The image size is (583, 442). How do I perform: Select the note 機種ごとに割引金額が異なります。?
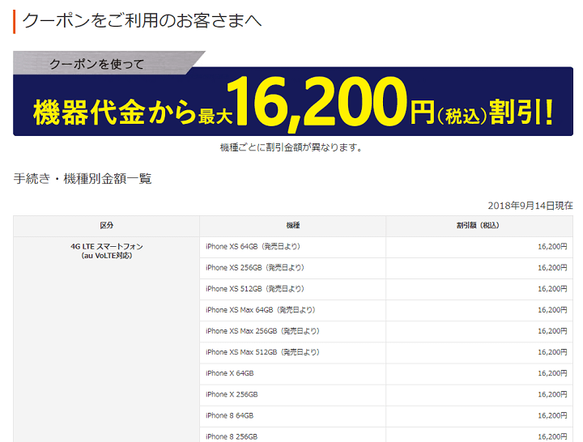(291, 147)
